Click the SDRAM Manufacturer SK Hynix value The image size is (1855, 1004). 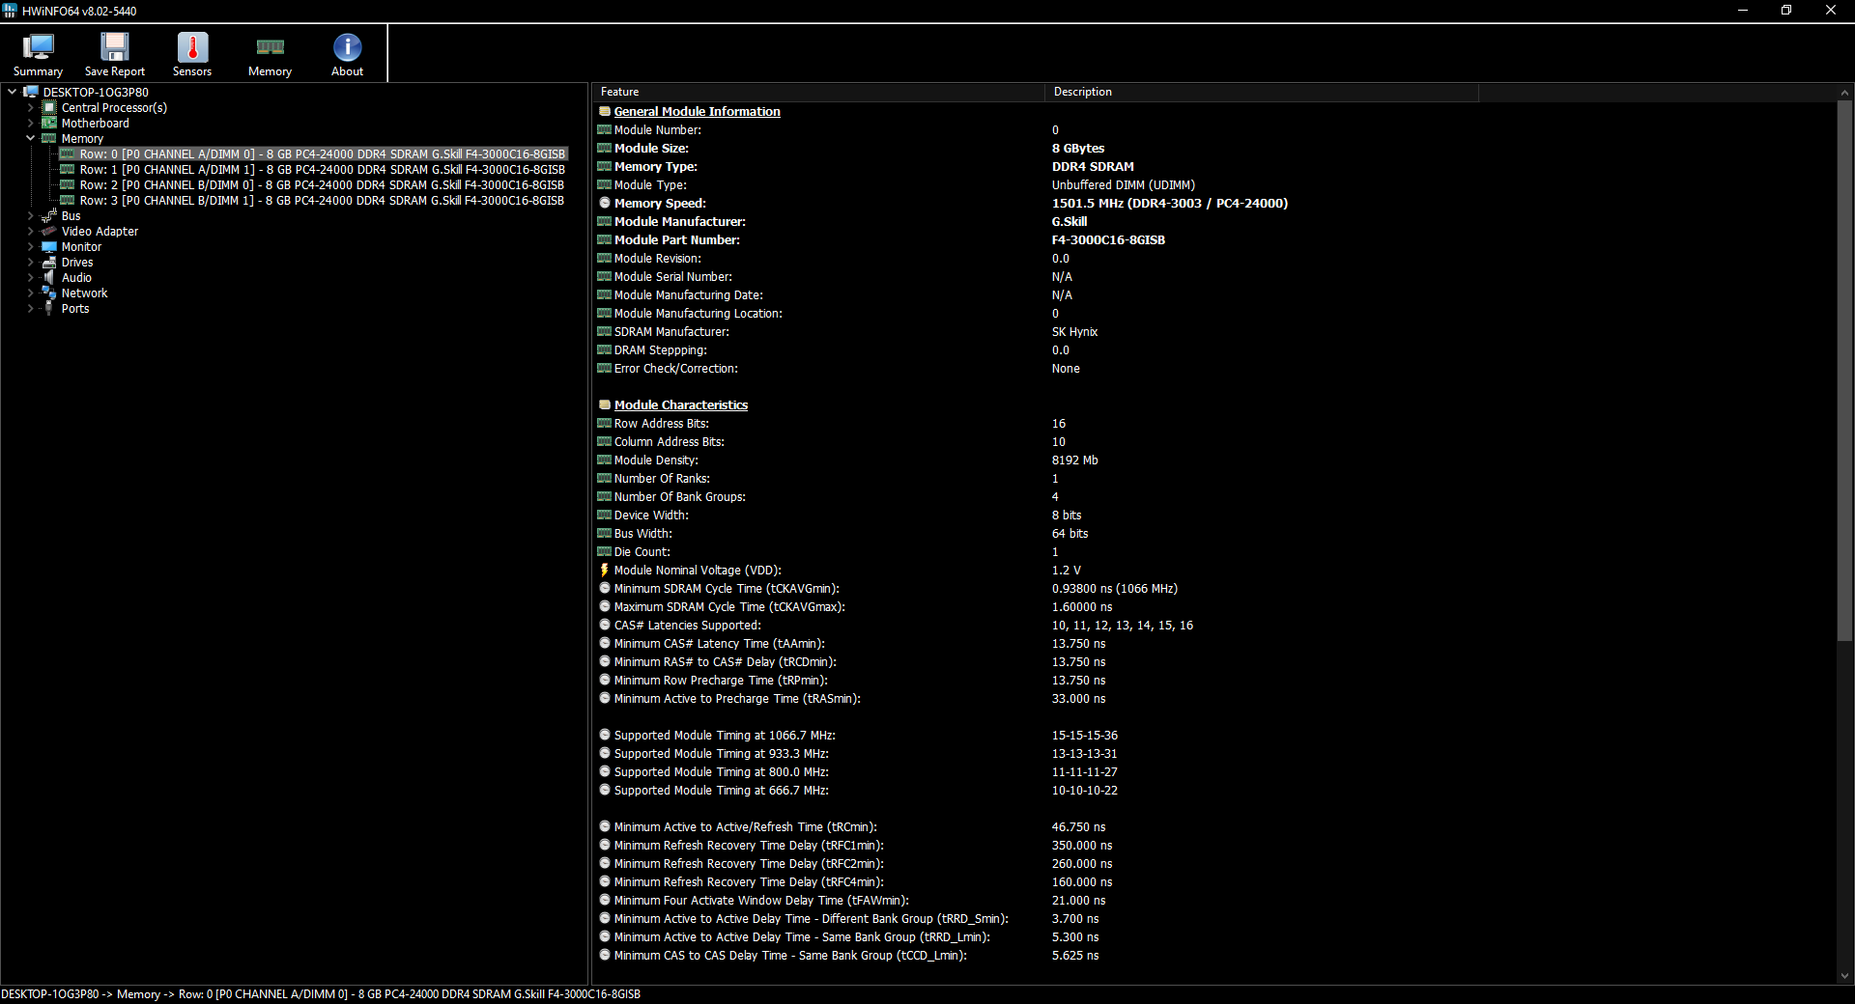(1074, 331)
